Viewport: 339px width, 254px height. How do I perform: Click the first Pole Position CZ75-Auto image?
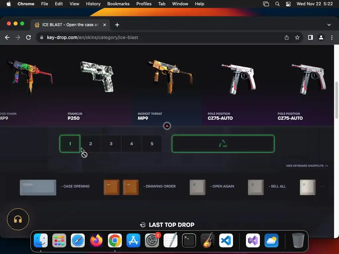[239, 79]
